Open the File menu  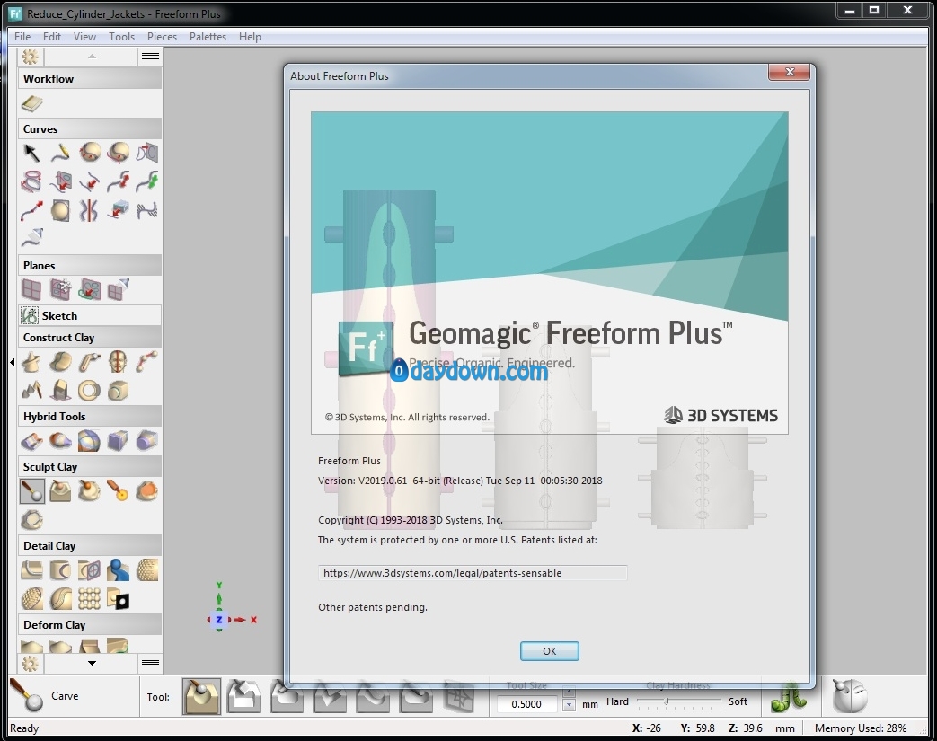22,37
